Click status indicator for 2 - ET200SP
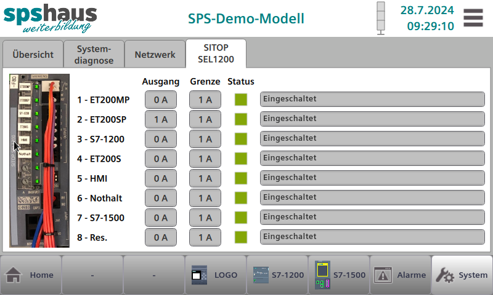493x295 pixels. (241, 119)
